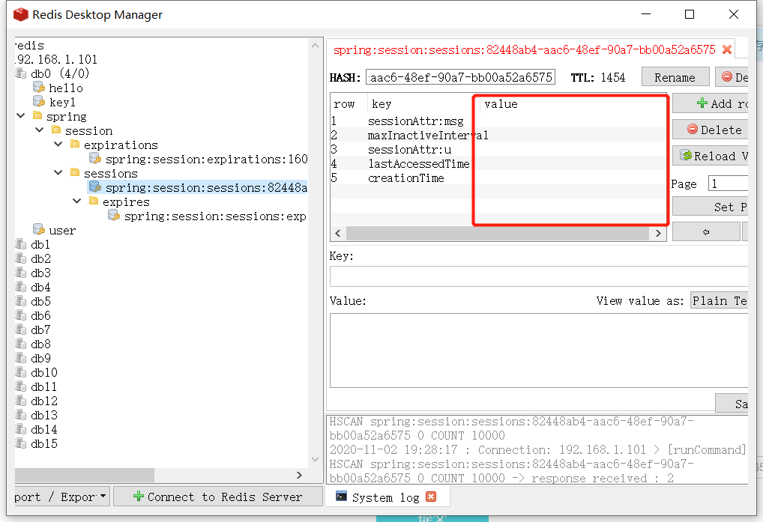Select the sessionAttr:u row
This screenshot has width=763, height=522.
tap(498, 149)
